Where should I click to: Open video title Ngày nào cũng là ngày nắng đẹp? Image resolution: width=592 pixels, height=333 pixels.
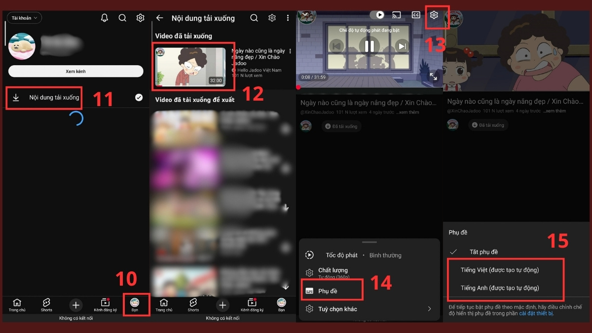coord(259,57)
